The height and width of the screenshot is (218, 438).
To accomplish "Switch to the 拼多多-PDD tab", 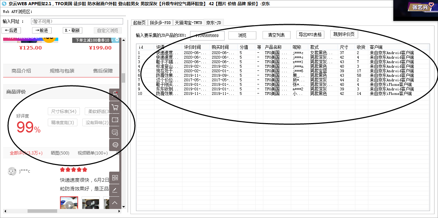I will tap(160, 23).
